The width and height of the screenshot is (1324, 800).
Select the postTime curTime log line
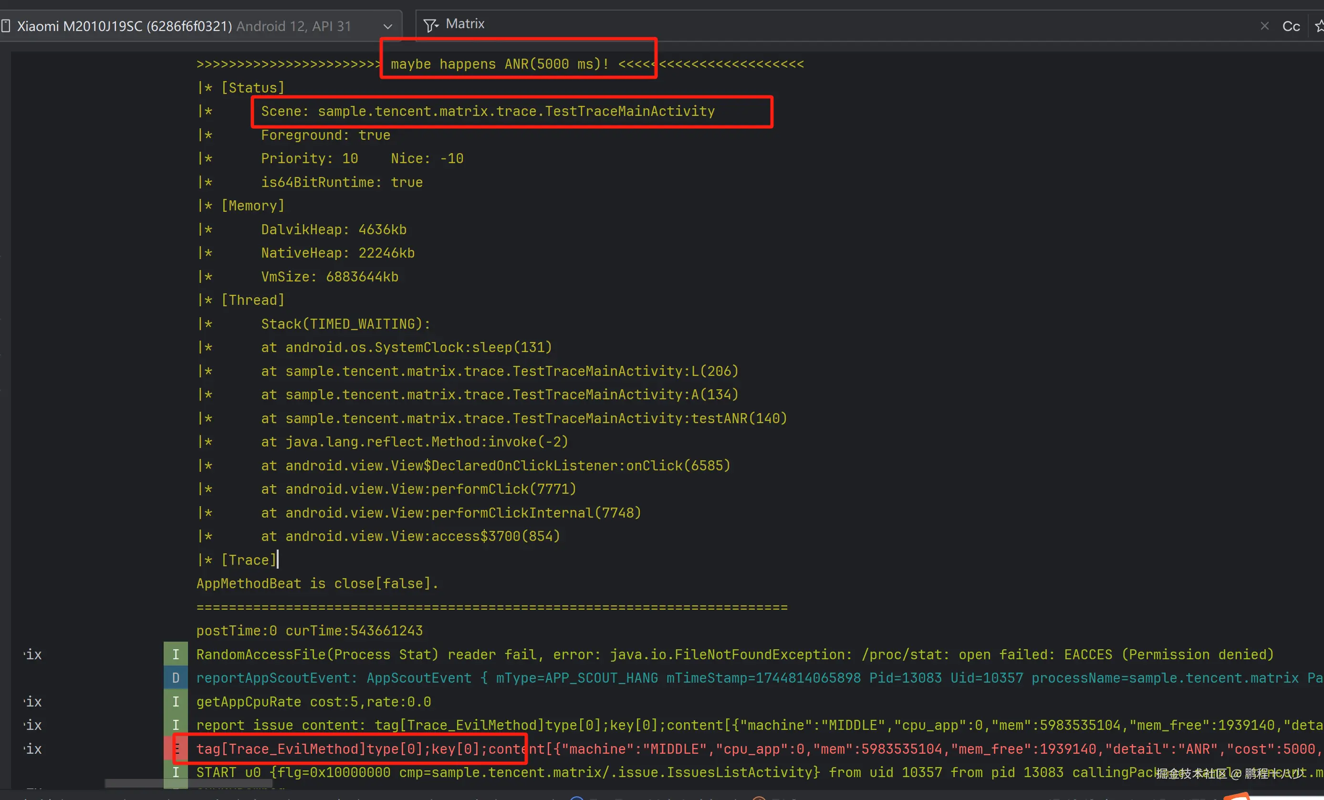point(310,630)
